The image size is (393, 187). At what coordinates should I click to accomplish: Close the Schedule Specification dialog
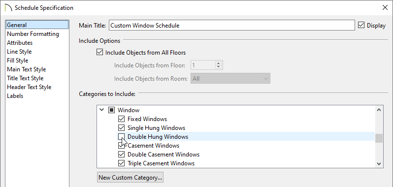click(x=385, y=7)
